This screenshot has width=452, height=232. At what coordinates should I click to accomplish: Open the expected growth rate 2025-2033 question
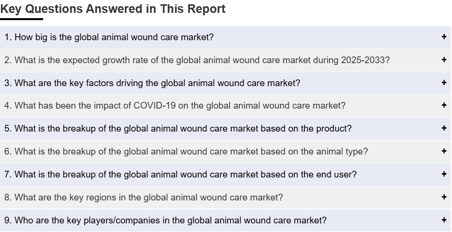226,60
